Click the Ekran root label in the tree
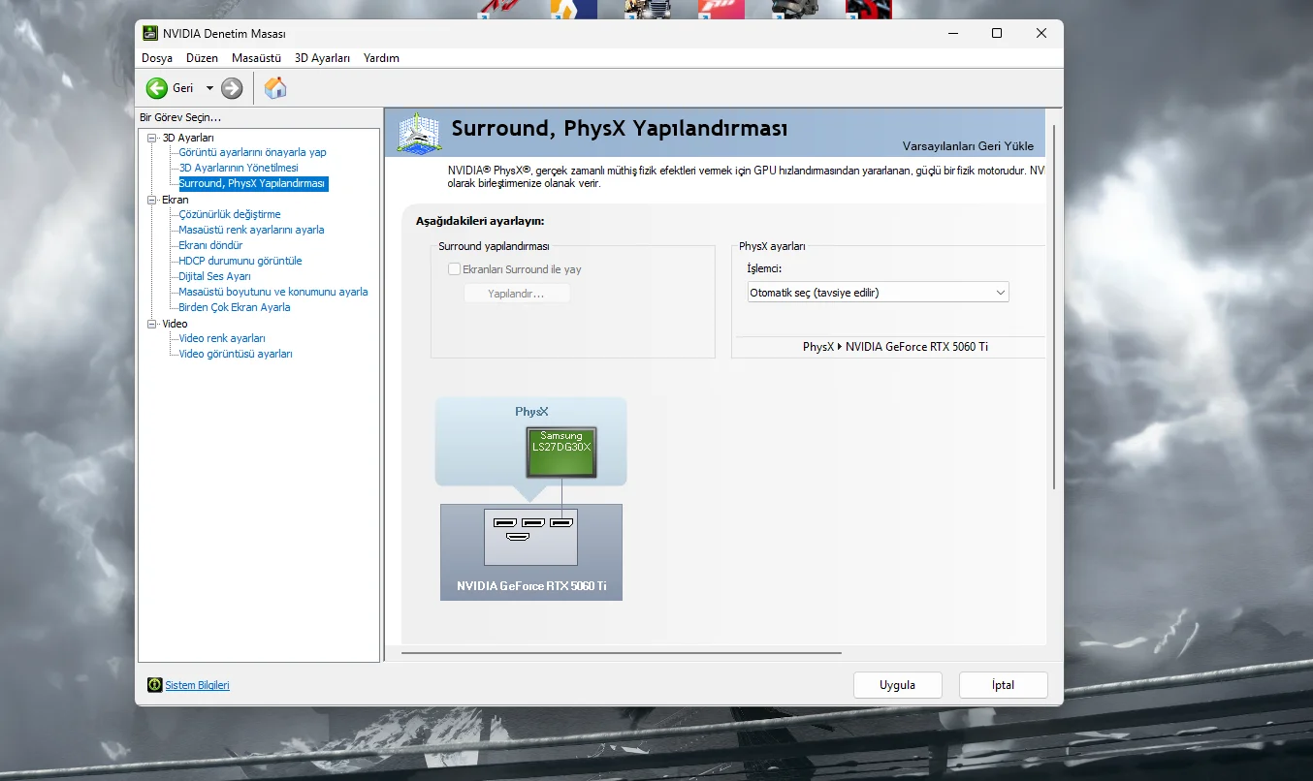1313x781 pixels. pos(176,200)
